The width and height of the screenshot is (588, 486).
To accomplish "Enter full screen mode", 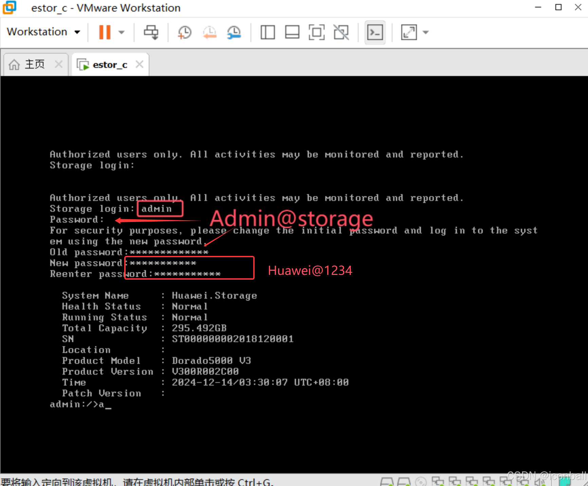I will [316, 32].
